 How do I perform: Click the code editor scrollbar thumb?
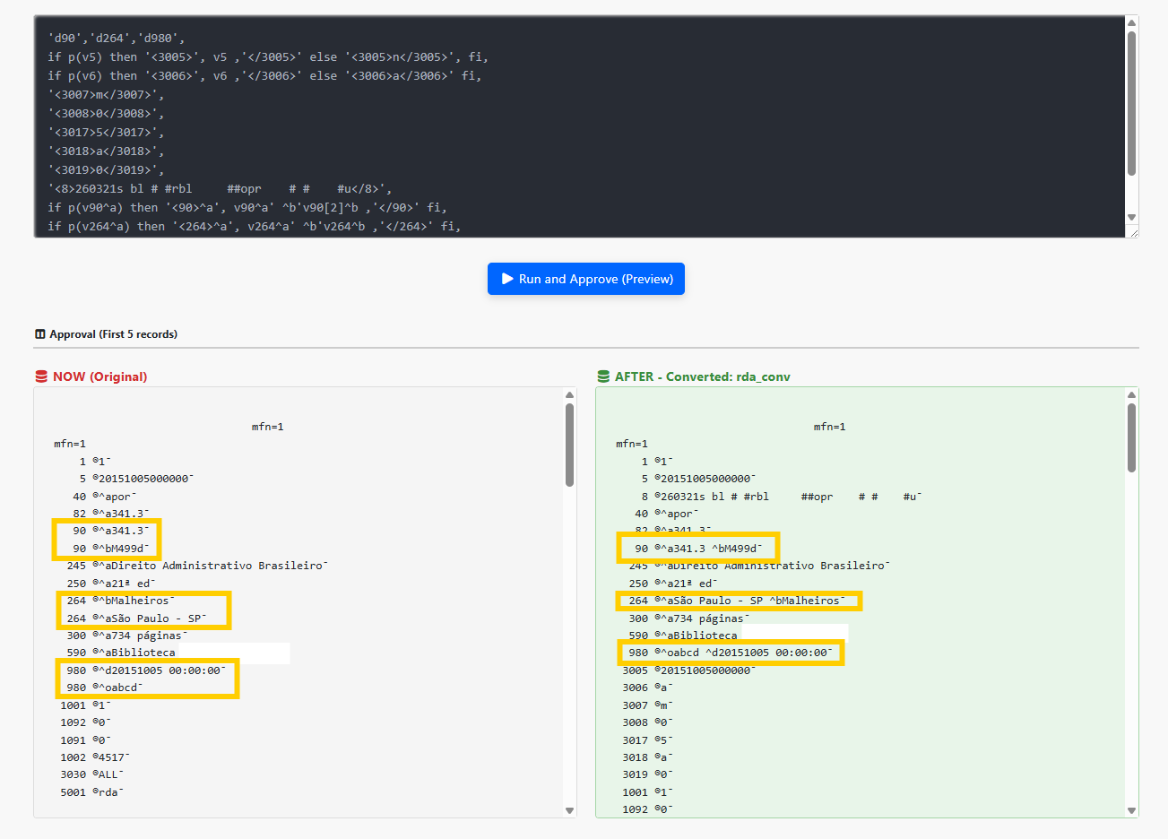(x=1131, y=103)
